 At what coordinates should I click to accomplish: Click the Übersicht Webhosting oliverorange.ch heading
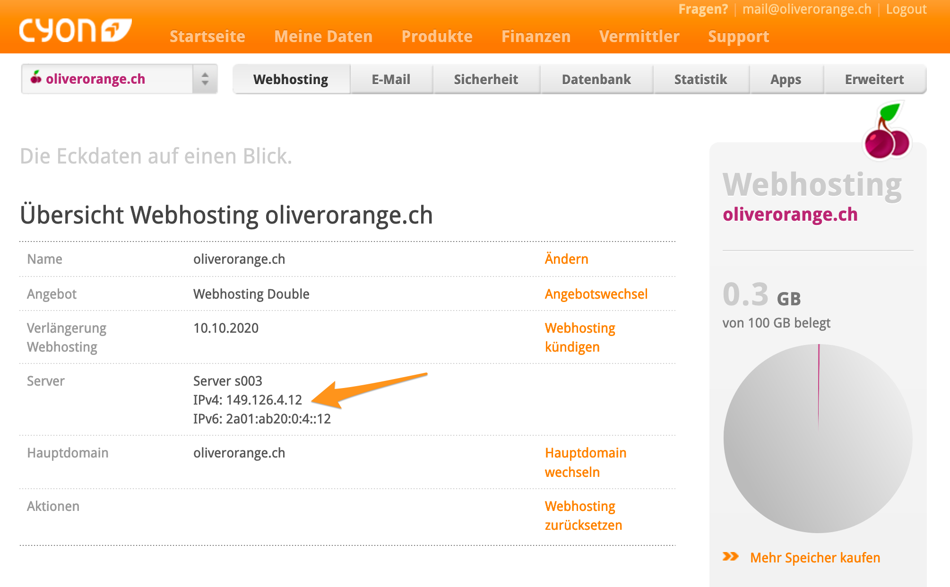tap(226, 215)
